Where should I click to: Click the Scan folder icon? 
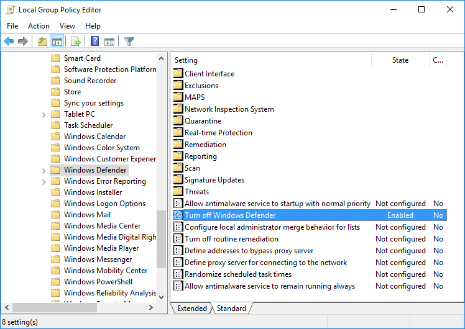click(x=178, y=168)
